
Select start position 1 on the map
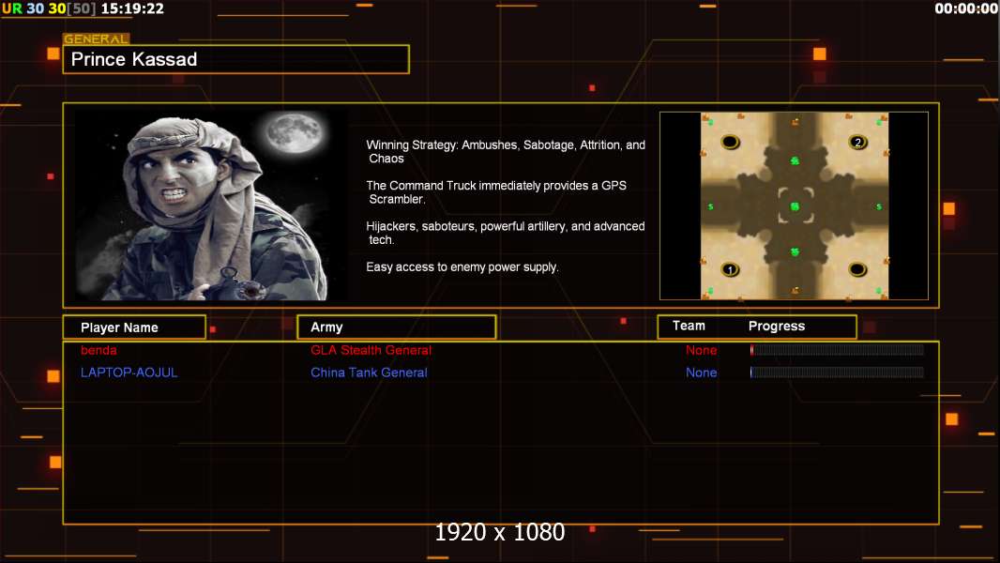tap(730, 269)
